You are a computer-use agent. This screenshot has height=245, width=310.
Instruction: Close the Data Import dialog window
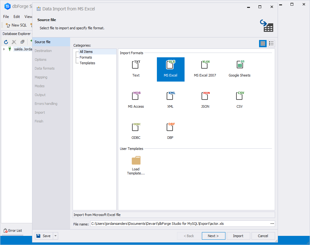272,7
